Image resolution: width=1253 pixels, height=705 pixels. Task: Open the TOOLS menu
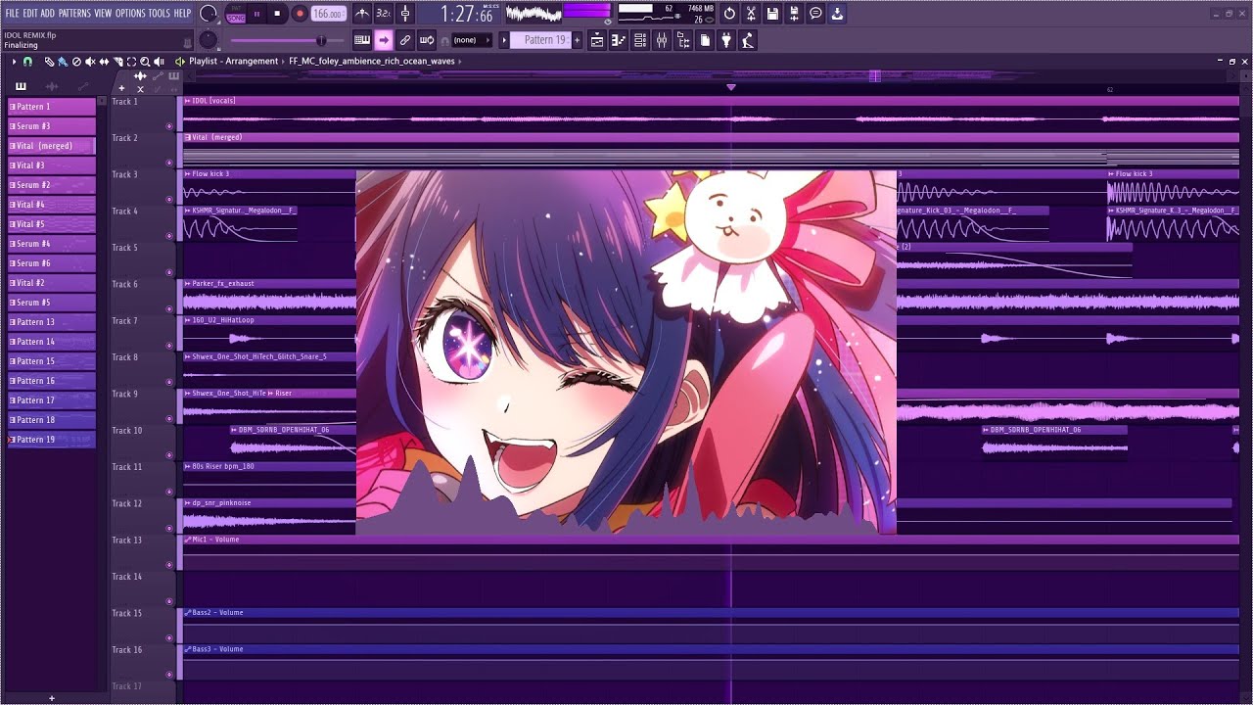[159, 14]
